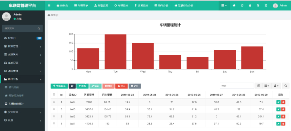Click the green 添加 button
Viewport: 291px width, 131px height.
coord(82,86)
